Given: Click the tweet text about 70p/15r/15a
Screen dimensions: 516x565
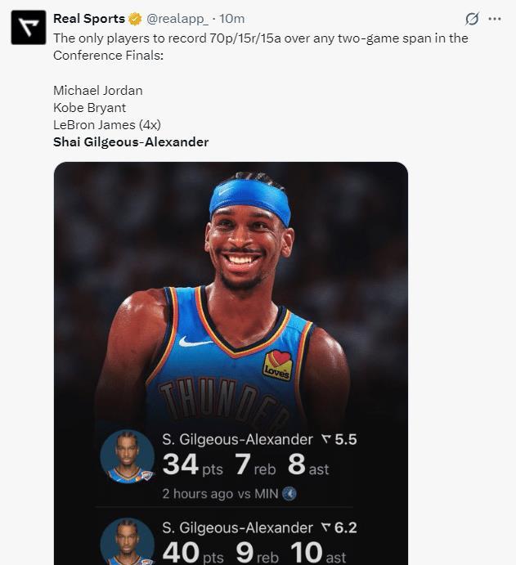Looking at the screenshot, I should point(261,47).
